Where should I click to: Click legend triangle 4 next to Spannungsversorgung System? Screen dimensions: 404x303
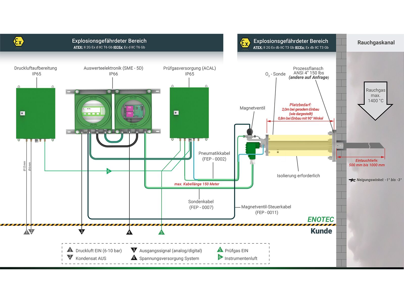(x=134, y=258)
